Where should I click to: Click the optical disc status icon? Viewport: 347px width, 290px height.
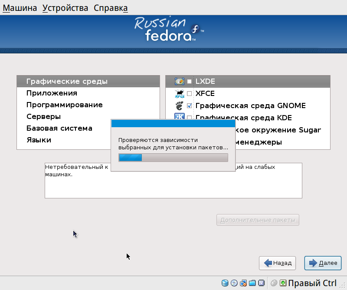pyautogui.click(x=234, y=283)
